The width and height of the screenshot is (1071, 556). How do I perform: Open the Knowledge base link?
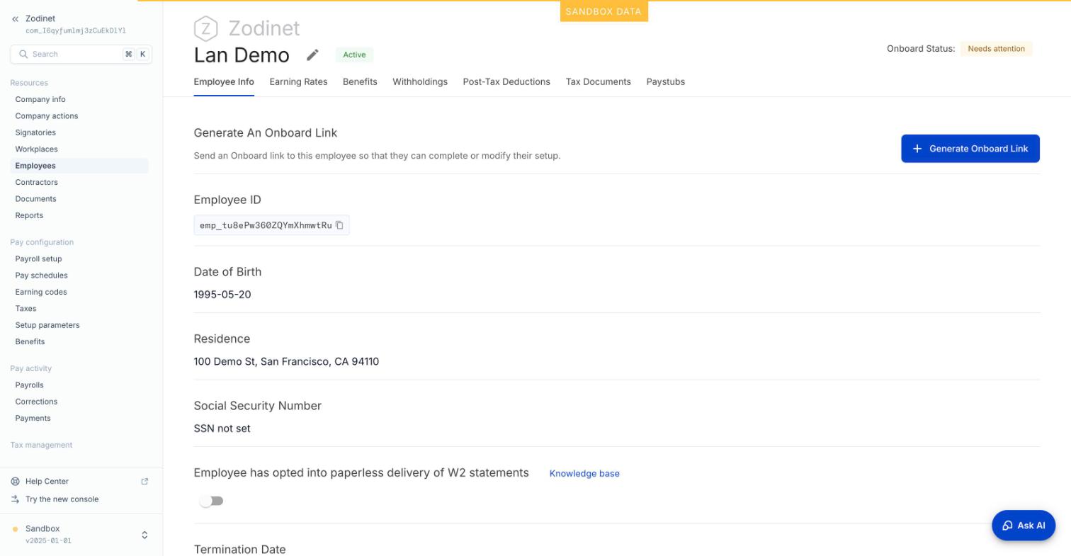pyautogui.click(x=584, y=474)
